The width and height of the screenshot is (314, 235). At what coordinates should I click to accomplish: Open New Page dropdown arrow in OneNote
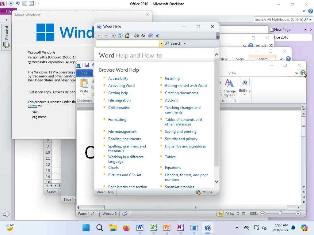pyautogui.click(x=305, y=30)
